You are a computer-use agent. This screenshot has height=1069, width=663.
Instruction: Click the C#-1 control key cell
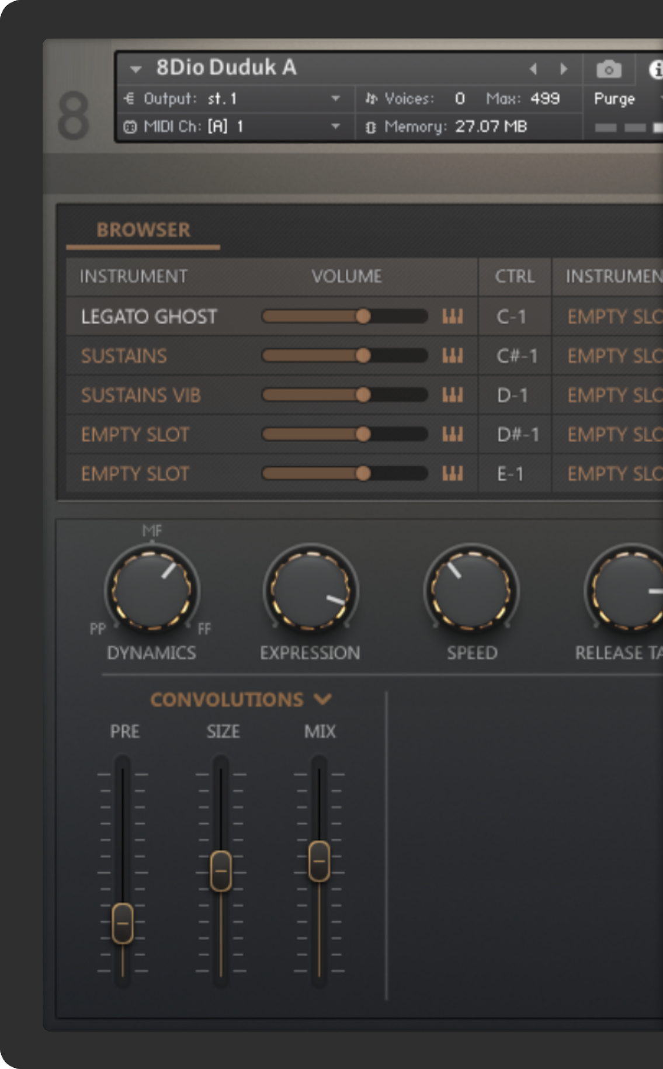click(x=514, y=356)
